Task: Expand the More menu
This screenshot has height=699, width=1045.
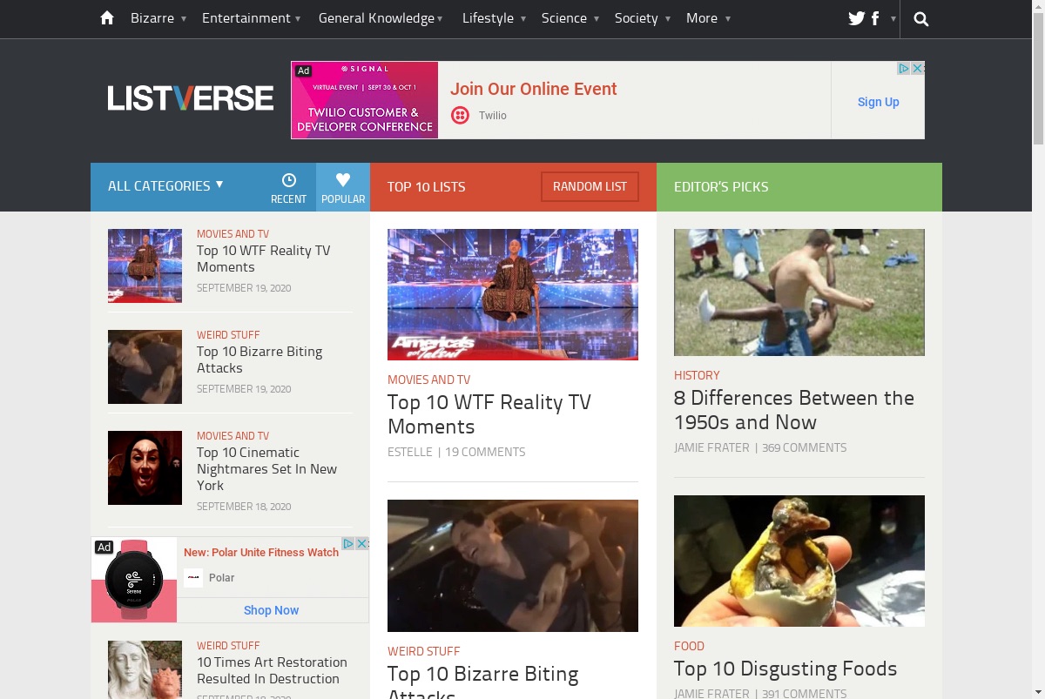Action: tap(708, 18)
